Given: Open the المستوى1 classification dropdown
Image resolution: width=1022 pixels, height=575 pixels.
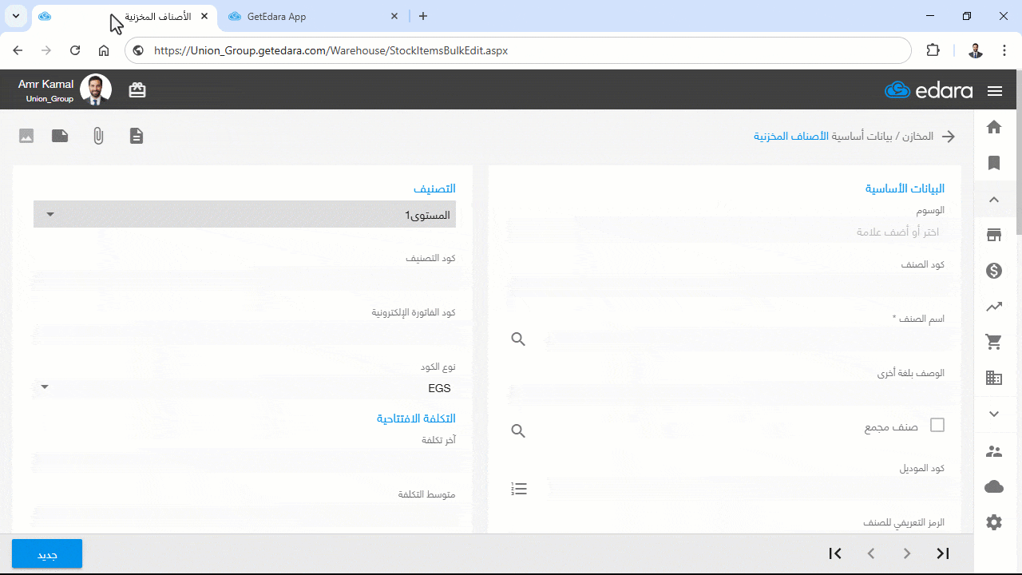Looking at the screenshot, I should (x=244, y=214).
